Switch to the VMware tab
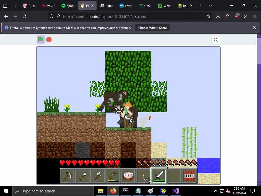Image resolution: width=261 pixels, height=196 pixels. pyautogui.click(x=126, y=6)
